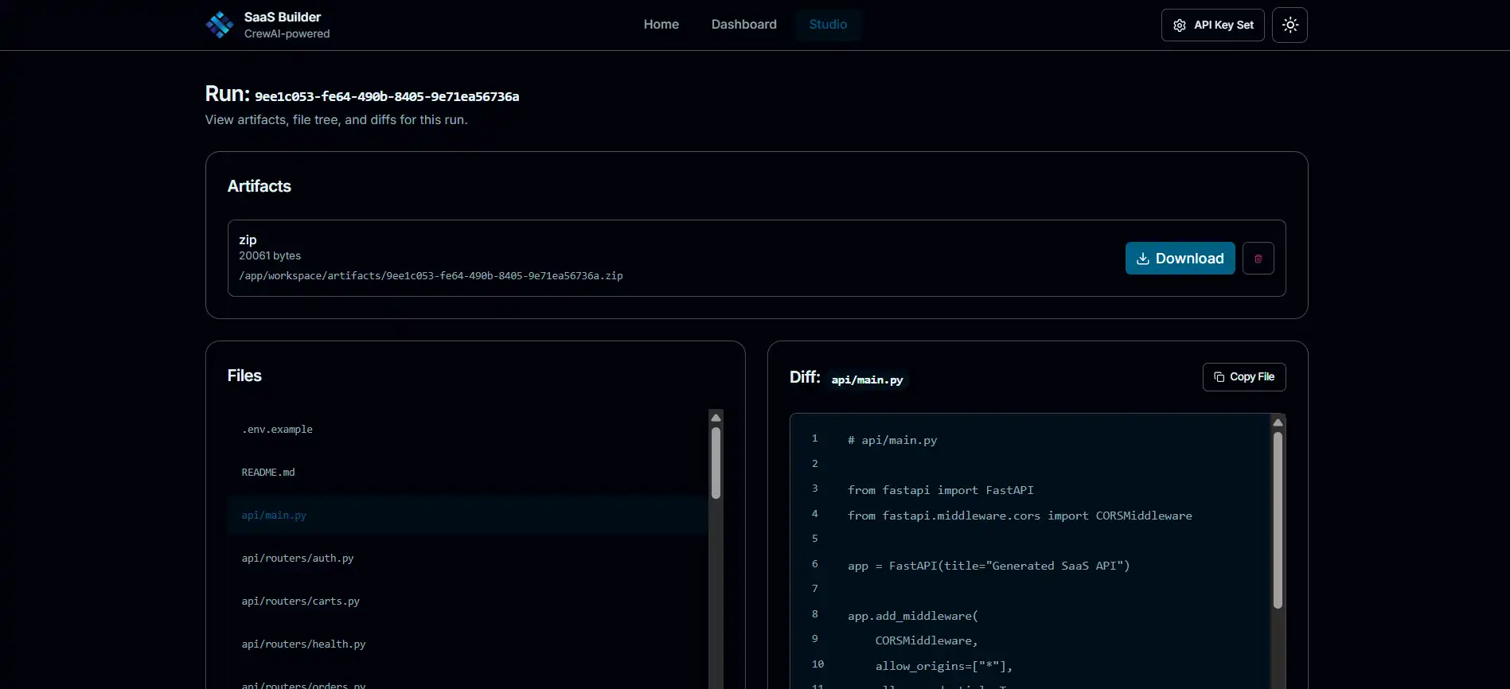Image resolution: width=1510 pixels, height=689 pixels.
Task: Open README.md in the file list
Action: coord(467,473)
